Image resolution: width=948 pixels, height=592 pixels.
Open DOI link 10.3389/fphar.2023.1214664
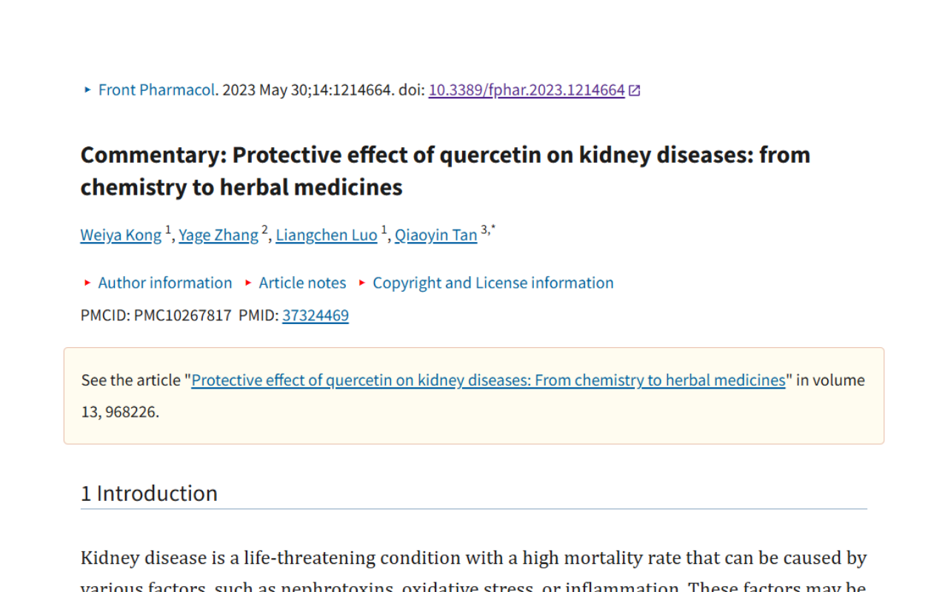(x=526, y=90)
